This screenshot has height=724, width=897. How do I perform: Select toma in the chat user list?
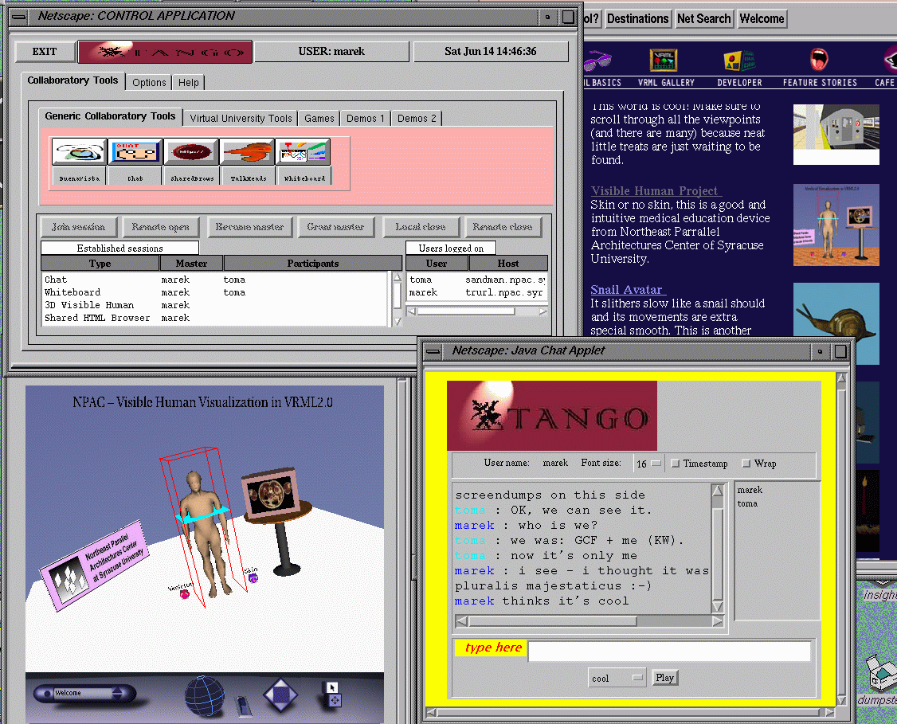point(747,504)
